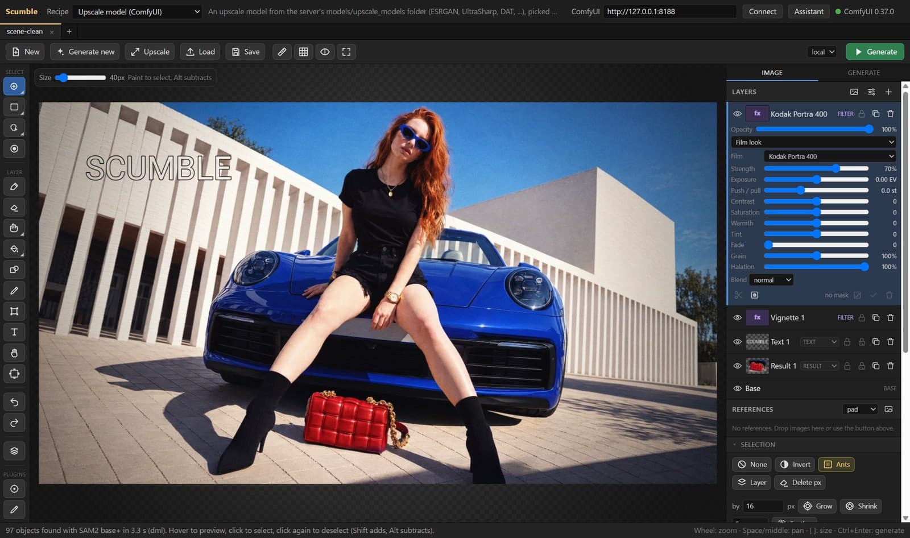
Task: Open the Film Kodak Portra 400 dropdown
Action: [x=830, y=156]
